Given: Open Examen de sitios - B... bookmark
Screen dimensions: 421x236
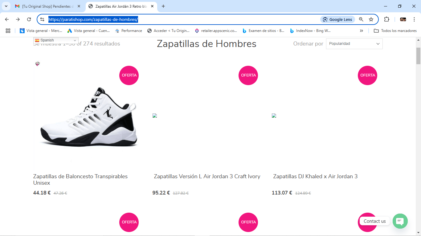Looking at the screenshot, I should pos(264,31).
